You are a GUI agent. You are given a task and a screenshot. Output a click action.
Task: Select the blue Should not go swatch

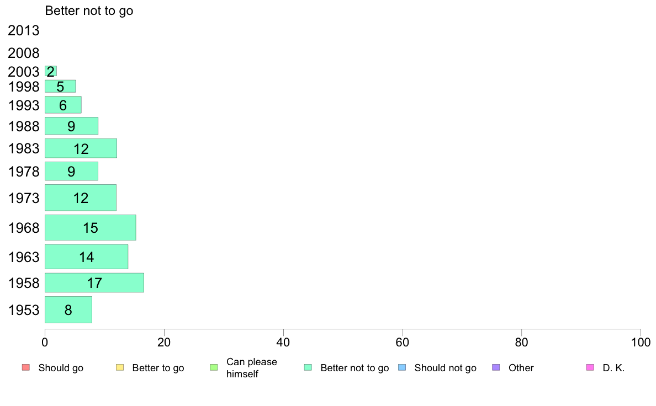click(402, 367)
